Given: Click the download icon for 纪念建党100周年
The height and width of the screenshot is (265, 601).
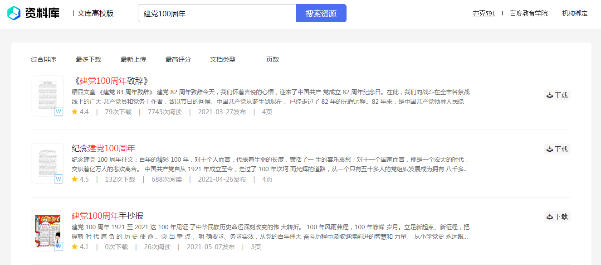Looking at the screenshot, I should pos(549,149).
